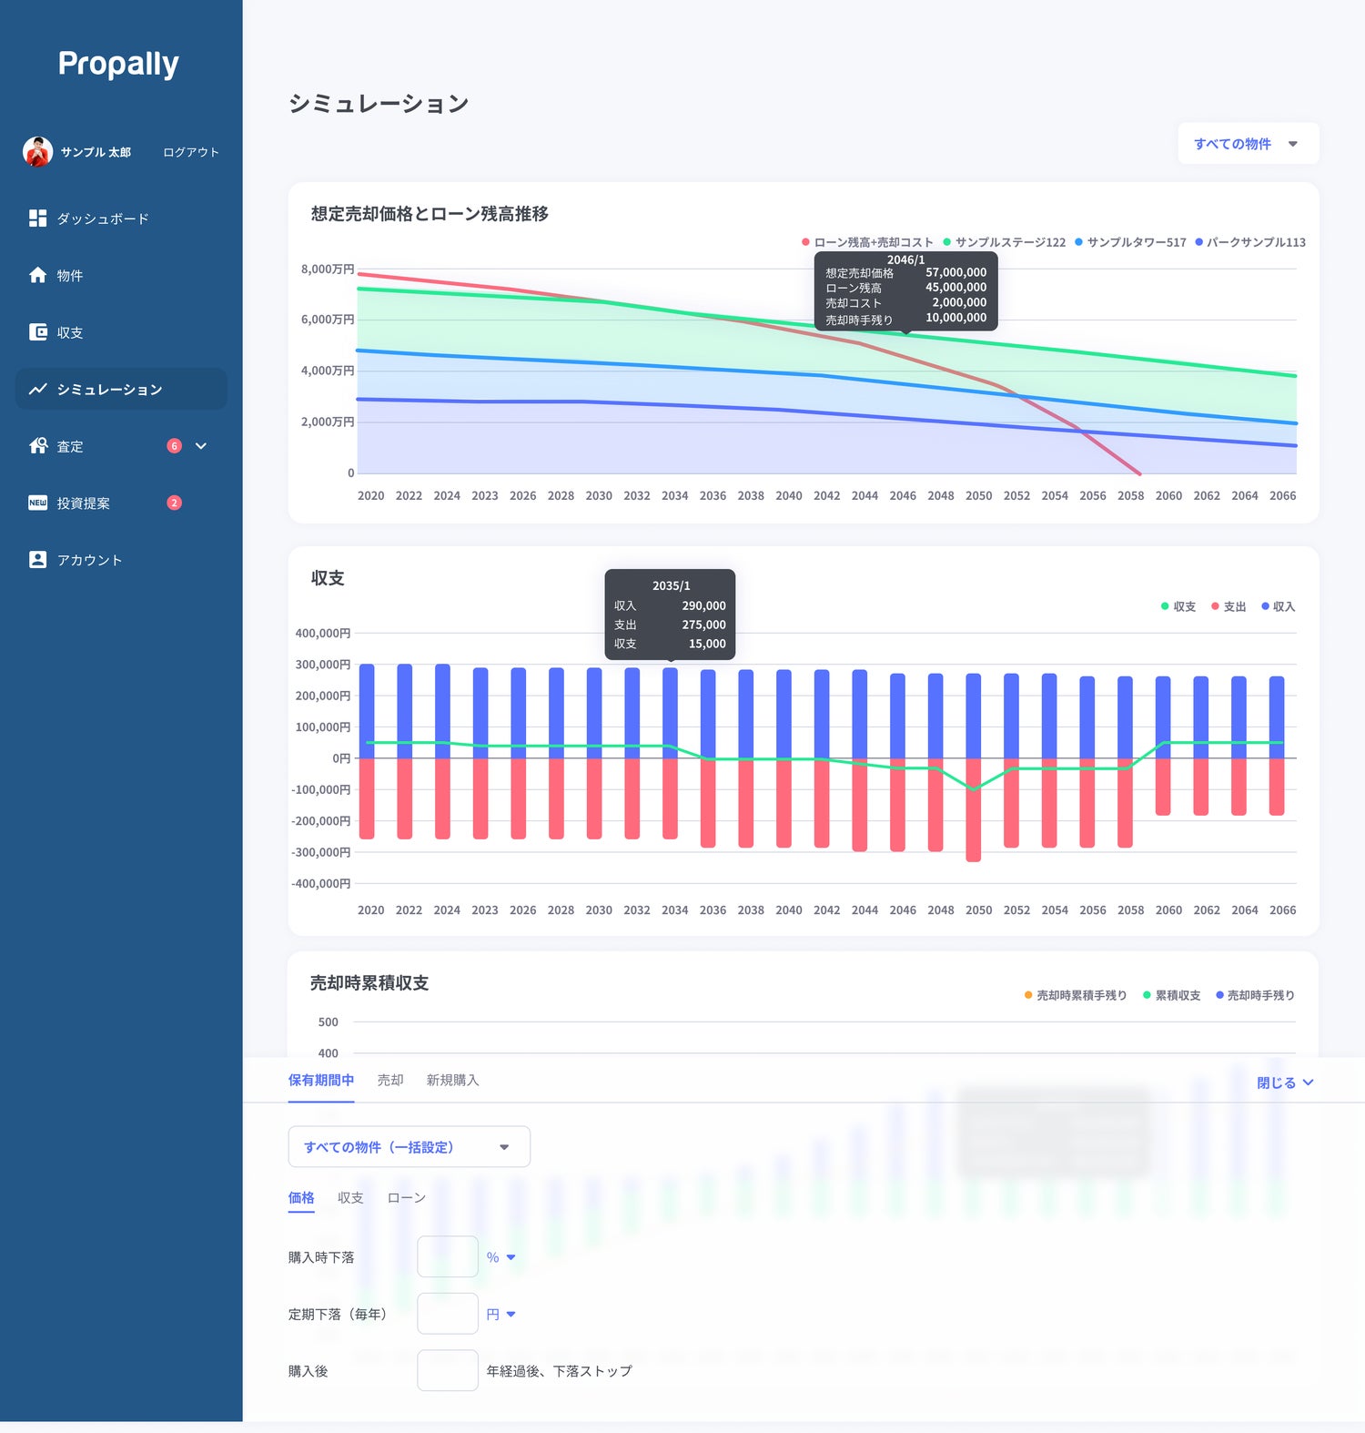Screen dimensions: 1365x1433
Task: Toggle サンプルタワー517 legend series
Action: click(1129, 242)
